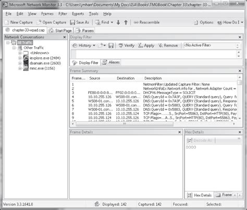
Task: Sort by the Description column header
Action: [153, 78]
